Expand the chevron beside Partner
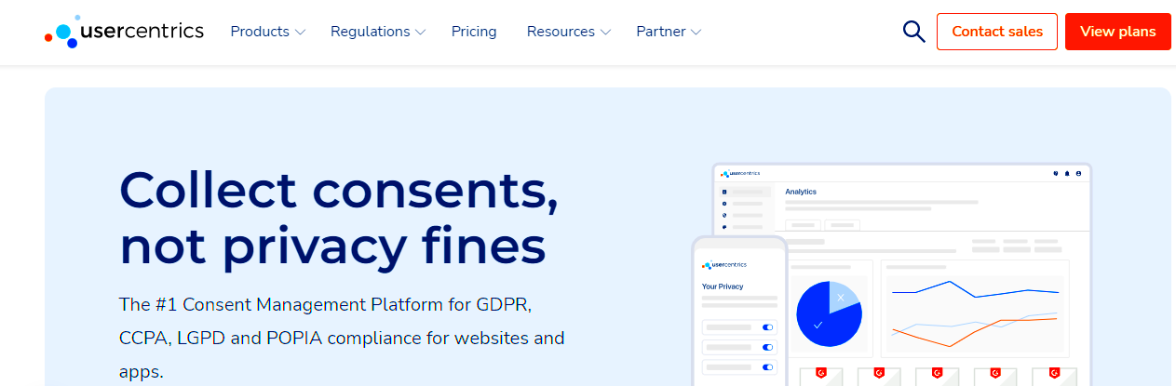Screen dimensions: 1176x386 point(696,33)
